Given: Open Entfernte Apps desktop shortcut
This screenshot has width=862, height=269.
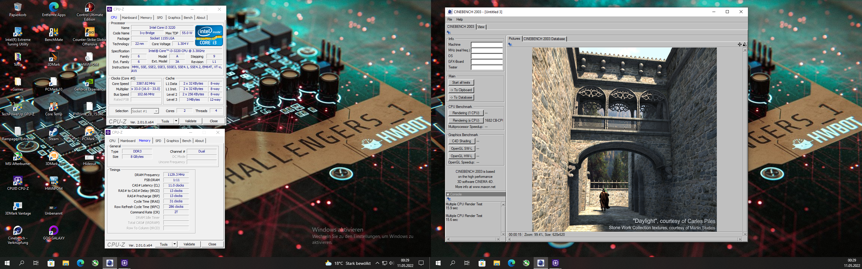Looking at the screenshot, I should (x=54, y=9).
